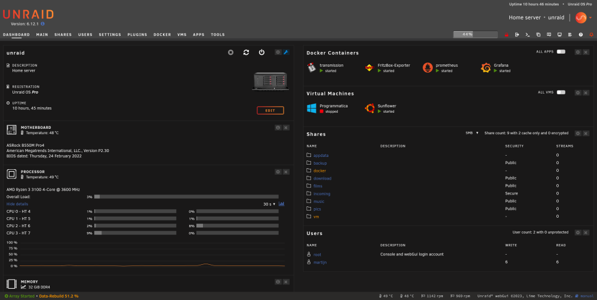The width and height of the screenshot is (597, 300).
Task: Close the Processor panel
Action: 286,172
